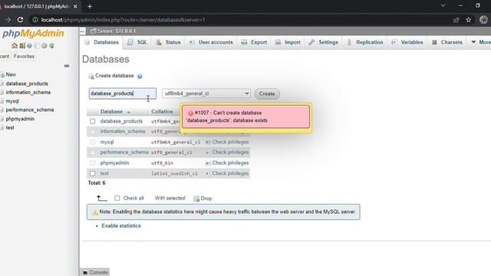Go to phpMyAdmin home icon
491x276 pixels.
click(x=15, y=46)
